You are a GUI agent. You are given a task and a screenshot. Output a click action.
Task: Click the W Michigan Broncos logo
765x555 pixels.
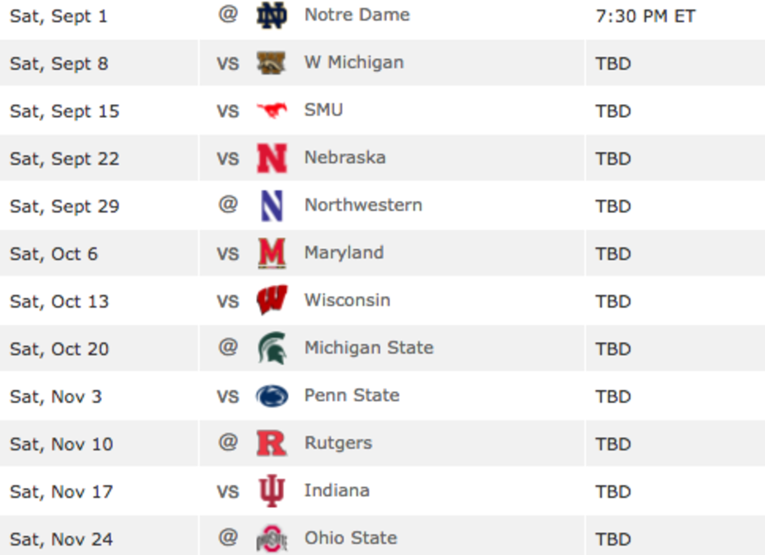pos(272,63)
